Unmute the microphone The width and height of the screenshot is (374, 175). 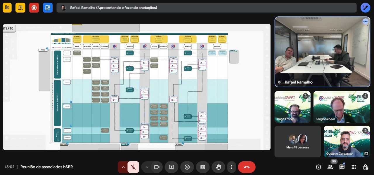click(133, 167)
